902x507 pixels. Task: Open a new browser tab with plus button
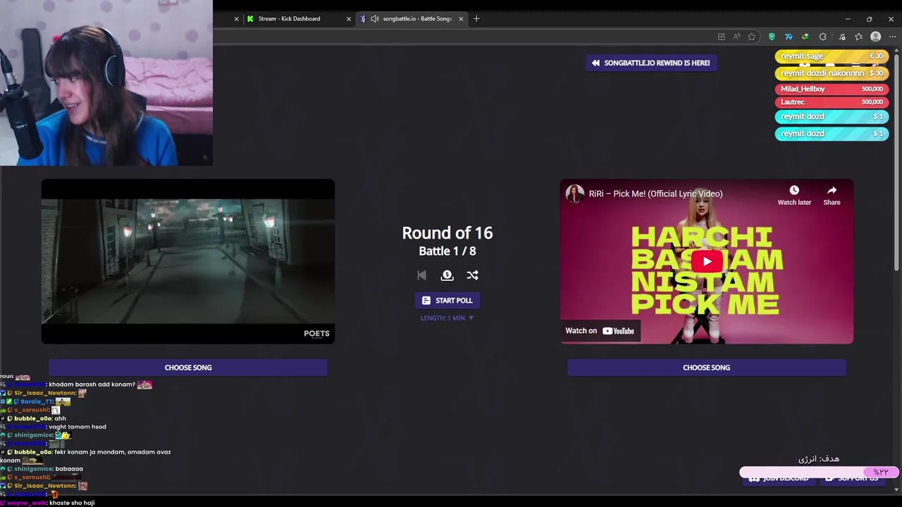(476, 19)
